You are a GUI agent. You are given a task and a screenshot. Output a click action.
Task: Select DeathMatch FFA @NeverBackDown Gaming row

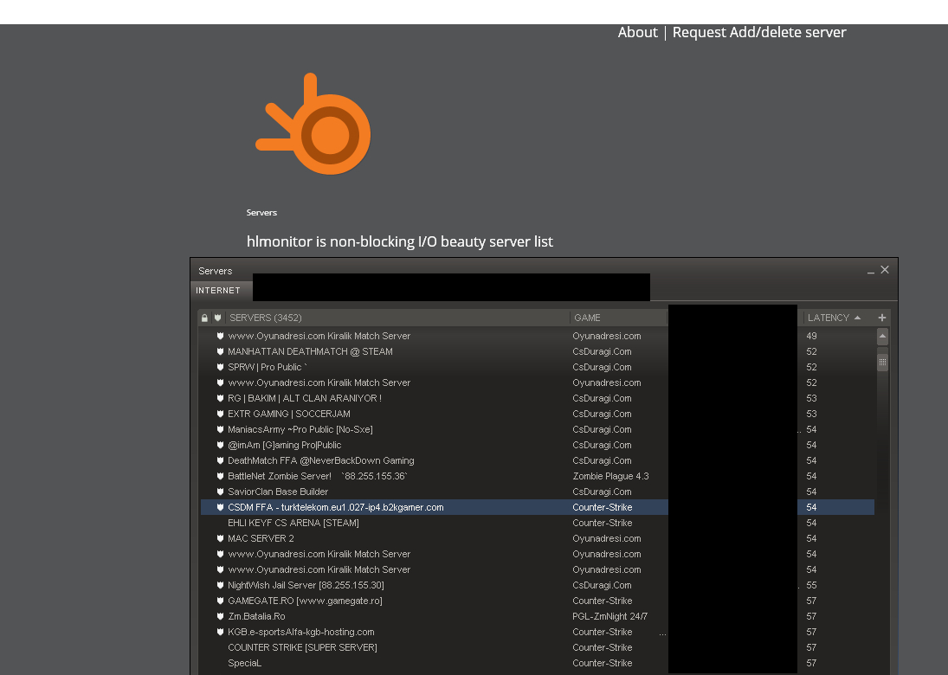(x=537, y=460)
